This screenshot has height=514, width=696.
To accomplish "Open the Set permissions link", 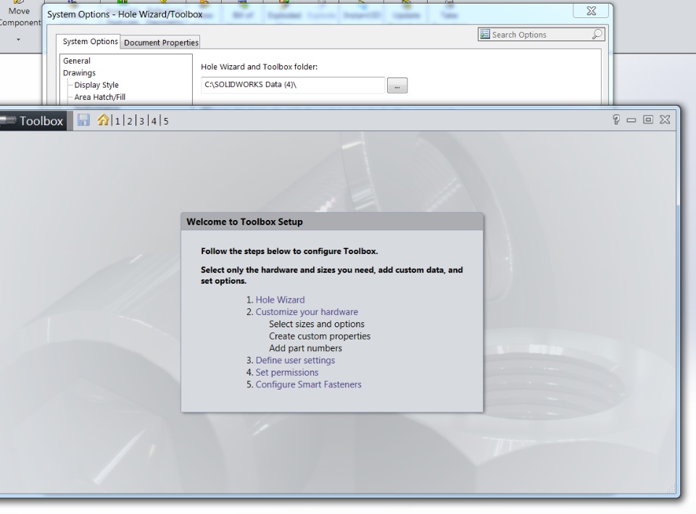I will (x=287, y=373).
